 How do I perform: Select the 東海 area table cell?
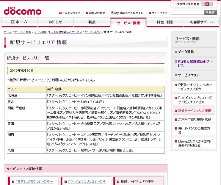[27, 126]
